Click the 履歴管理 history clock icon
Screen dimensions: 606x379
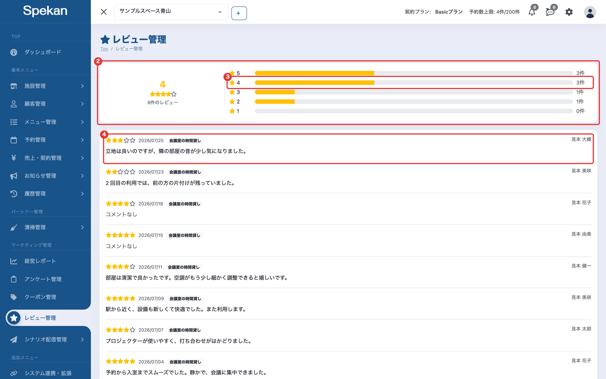point(14,194)
